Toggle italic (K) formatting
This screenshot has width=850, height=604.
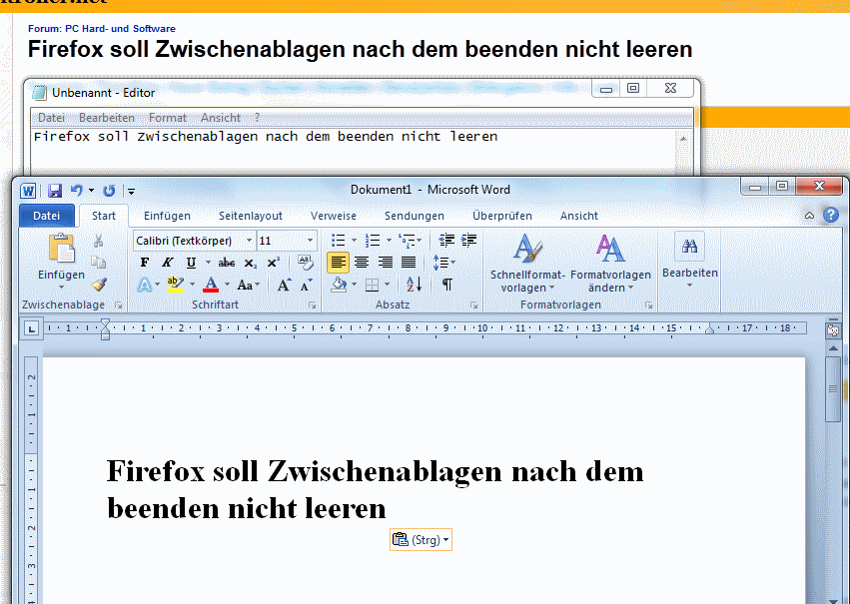[167, 263]
